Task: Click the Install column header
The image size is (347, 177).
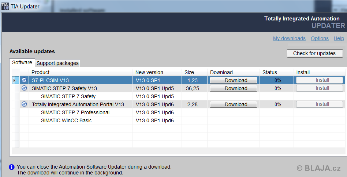Action: pyautogui.click(x=319, y=72)
